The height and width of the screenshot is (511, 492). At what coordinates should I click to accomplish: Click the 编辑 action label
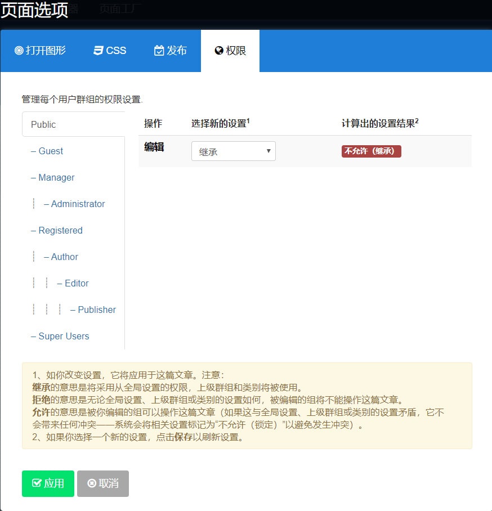154,147
